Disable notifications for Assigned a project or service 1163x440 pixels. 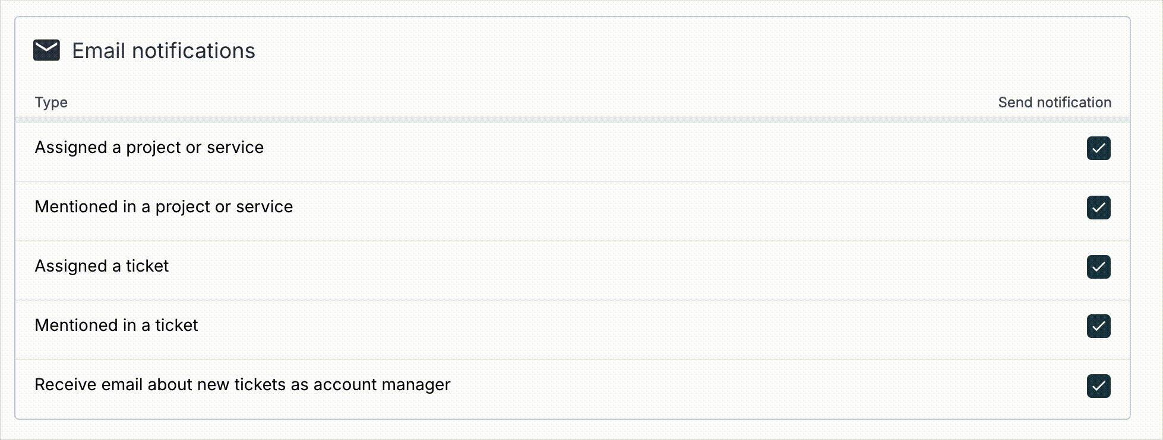coord(1098,148)
